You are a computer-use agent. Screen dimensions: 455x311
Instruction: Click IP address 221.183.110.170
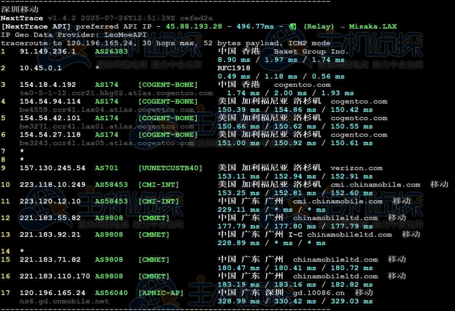pos(55,276)
